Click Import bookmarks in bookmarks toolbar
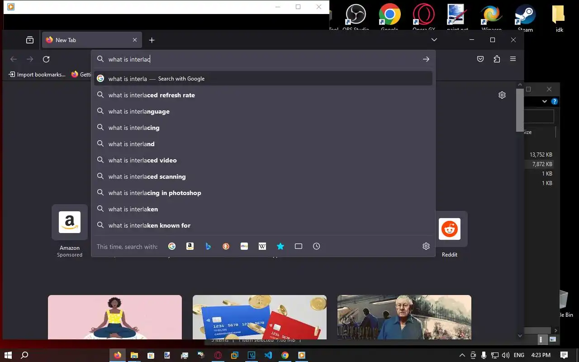Viewport: 579px width, 362px height. (x=37, y=74)
